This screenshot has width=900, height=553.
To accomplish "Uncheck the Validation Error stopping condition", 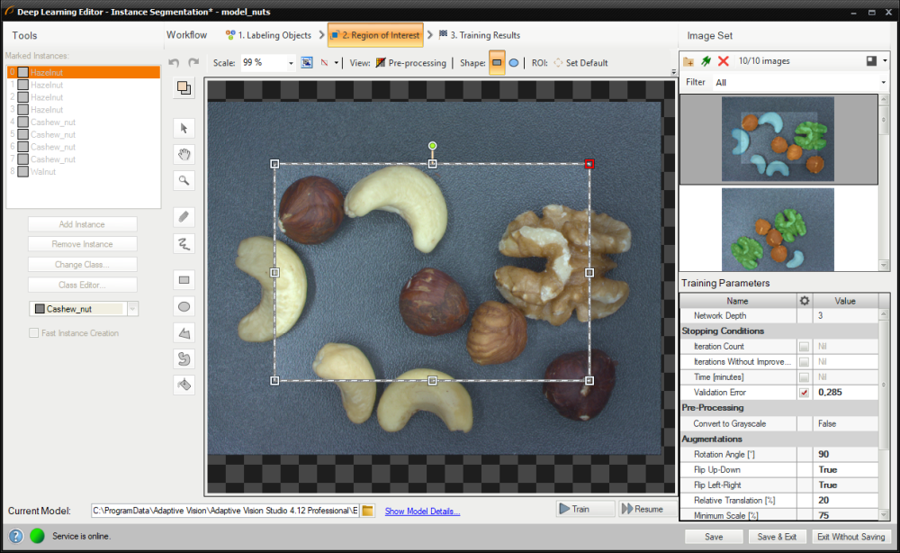I will coord(804,393).
